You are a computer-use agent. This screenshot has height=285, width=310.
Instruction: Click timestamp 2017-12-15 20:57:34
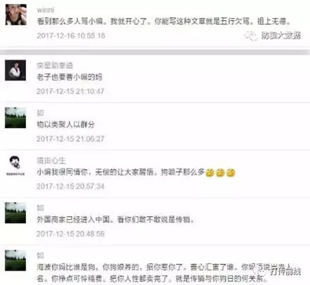tap(71, 186)
